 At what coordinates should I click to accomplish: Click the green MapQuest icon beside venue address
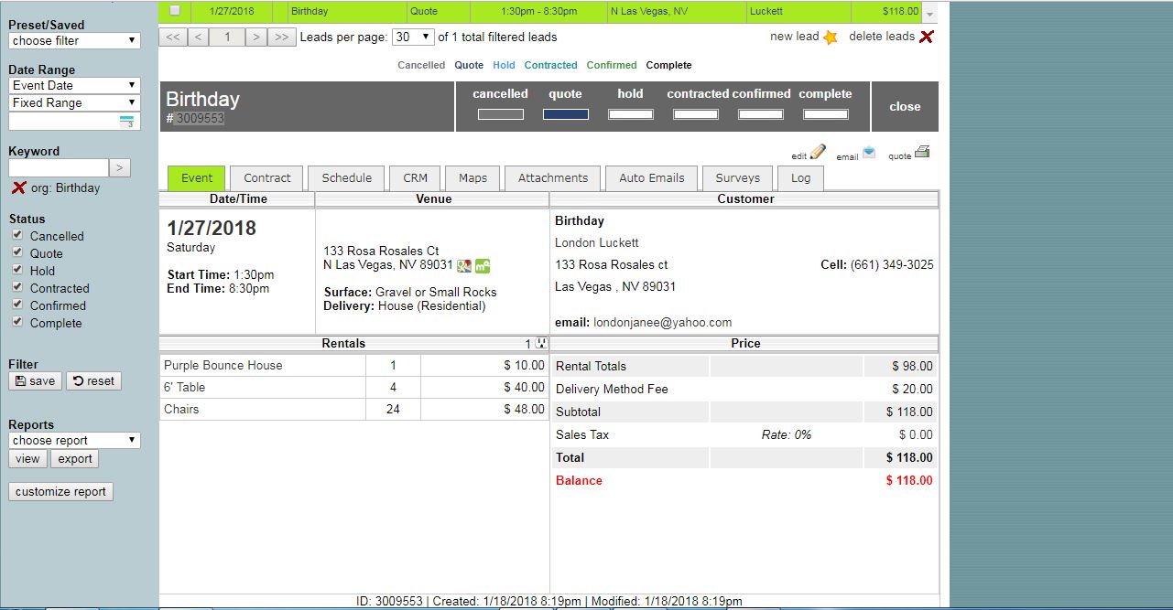(x=483, y=266)
